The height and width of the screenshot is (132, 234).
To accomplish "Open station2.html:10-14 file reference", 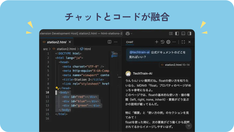I will coord(175,65).
